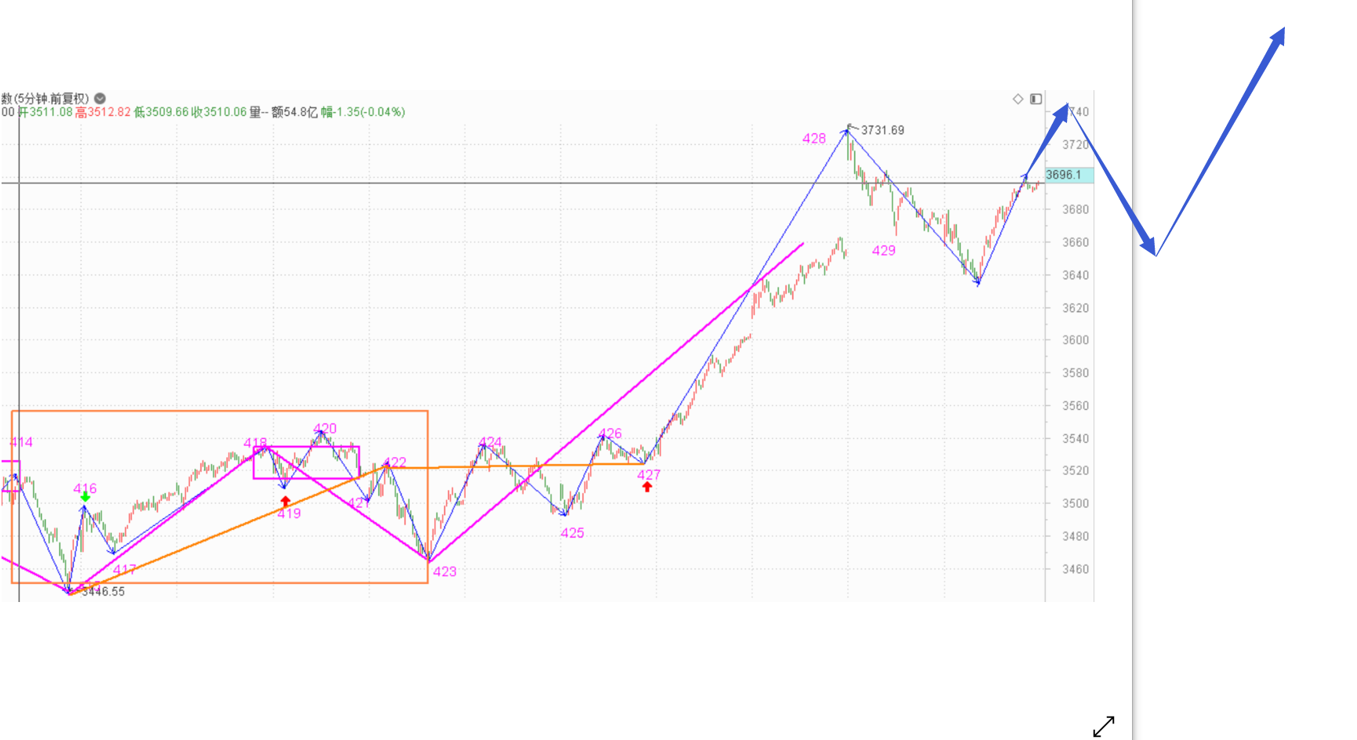Click the red up arrow below 427
The height and width of the screenshot is (740, 1357).
coord(647,487)
